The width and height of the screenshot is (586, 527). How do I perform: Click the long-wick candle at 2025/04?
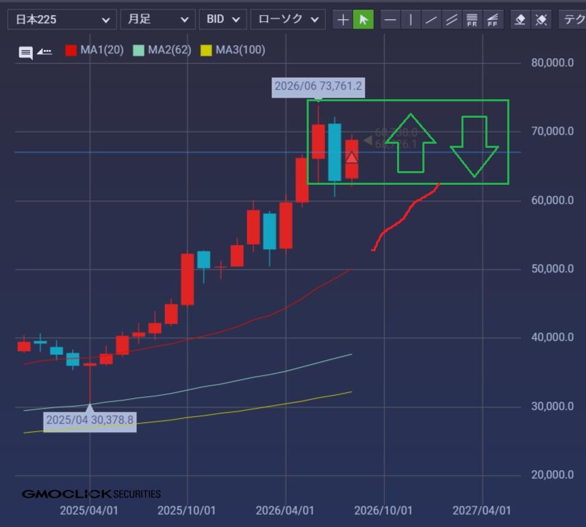coord(90,383)
